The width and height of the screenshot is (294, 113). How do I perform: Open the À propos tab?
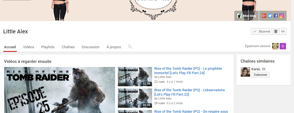tap(114, 47)
